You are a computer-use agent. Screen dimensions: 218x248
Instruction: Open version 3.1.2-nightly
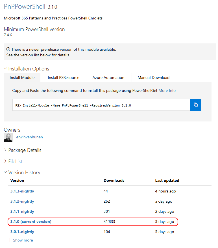point(22,201)
